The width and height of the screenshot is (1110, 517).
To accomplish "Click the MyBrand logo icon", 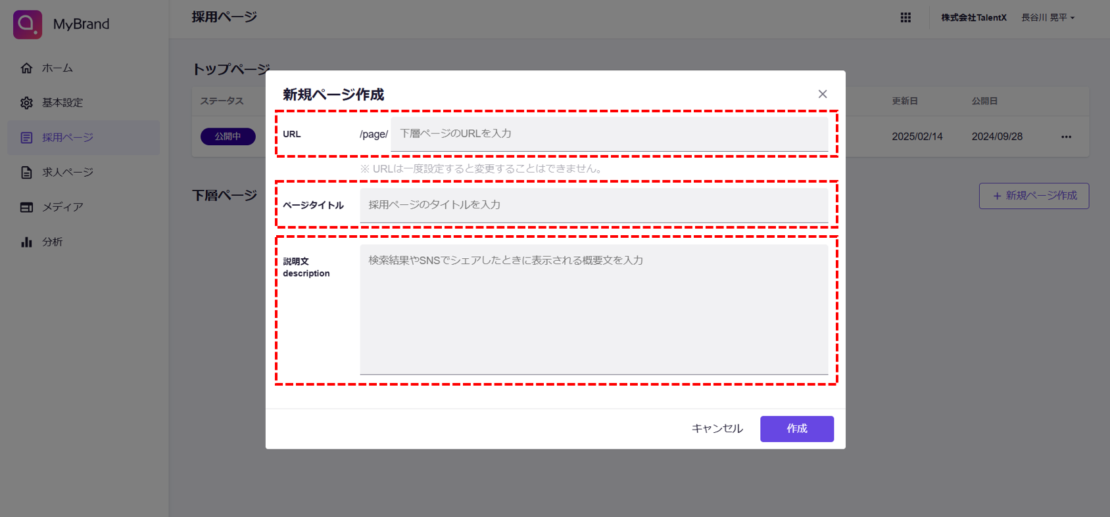I will pyautogui.click(x=28, y=24).
